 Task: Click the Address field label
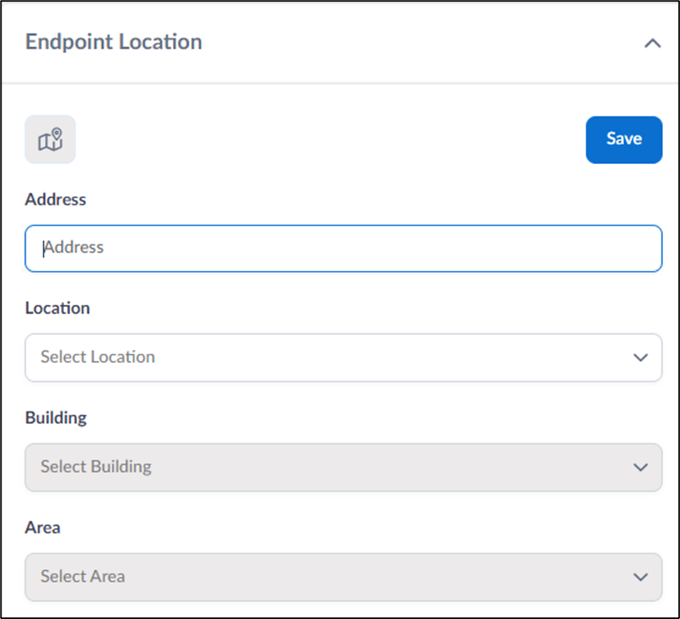pos(55,200)
